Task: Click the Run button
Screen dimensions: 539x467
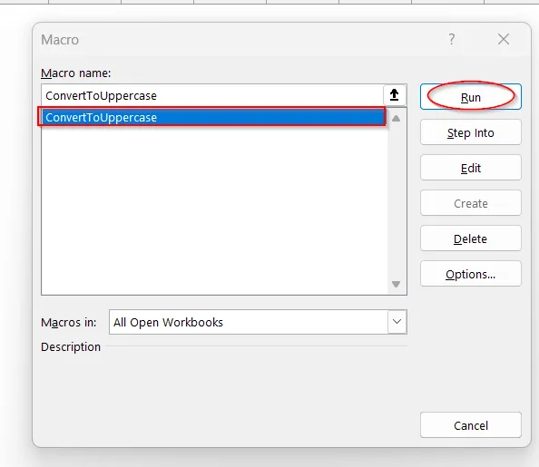Action: click(x=471, y=97)
